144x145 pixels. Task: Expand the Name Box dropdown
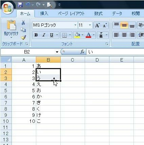pos(57,52)
